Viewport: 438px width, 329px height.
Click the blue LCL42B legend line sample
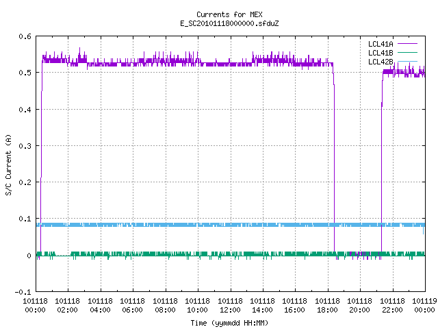point(407,61)
